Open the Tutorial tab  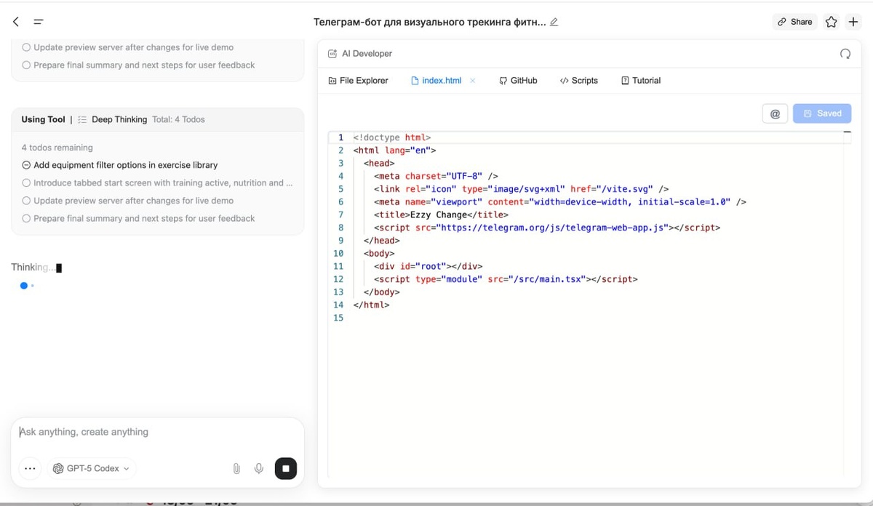click(x=641, y=81)
